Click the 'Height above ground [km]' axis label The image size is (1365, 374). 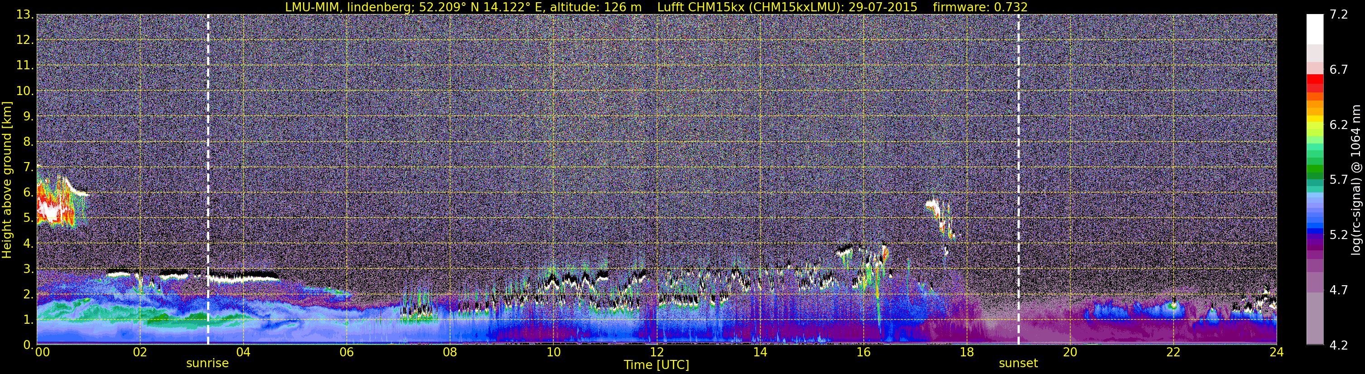point(7,180)
